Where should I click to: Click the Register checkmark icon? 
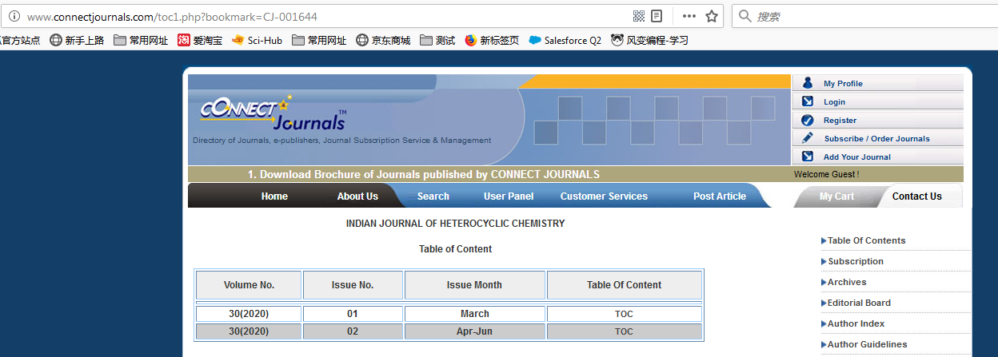[807, 120]
